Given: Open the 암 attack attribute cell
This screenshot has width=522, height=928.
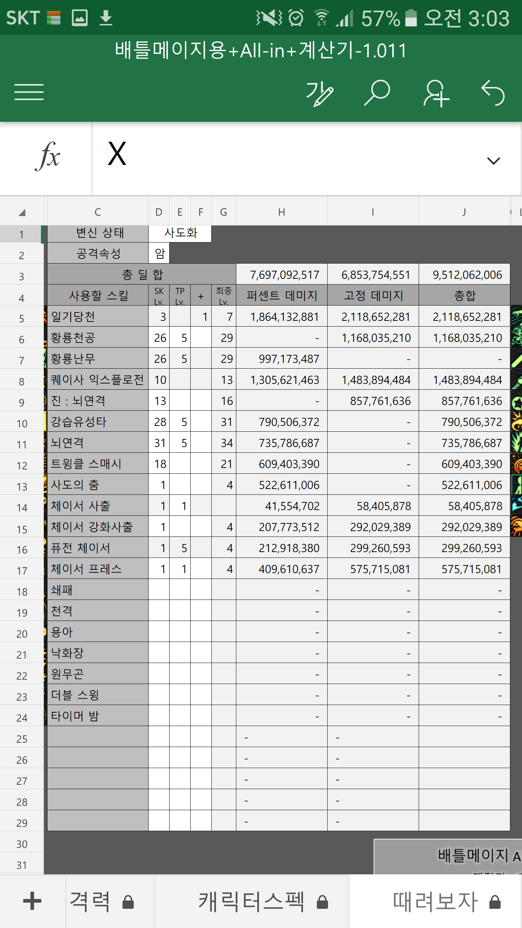Looking at the screenshot, I should coord(159,254).
